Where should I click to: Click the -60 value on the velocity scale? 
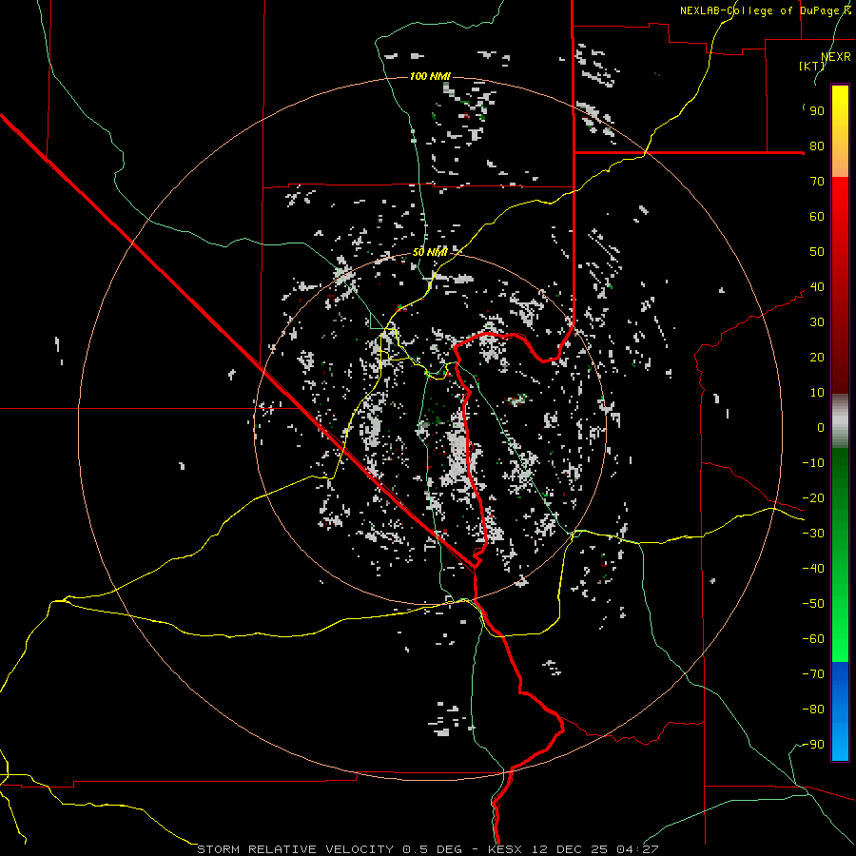[x=813, y=639]
